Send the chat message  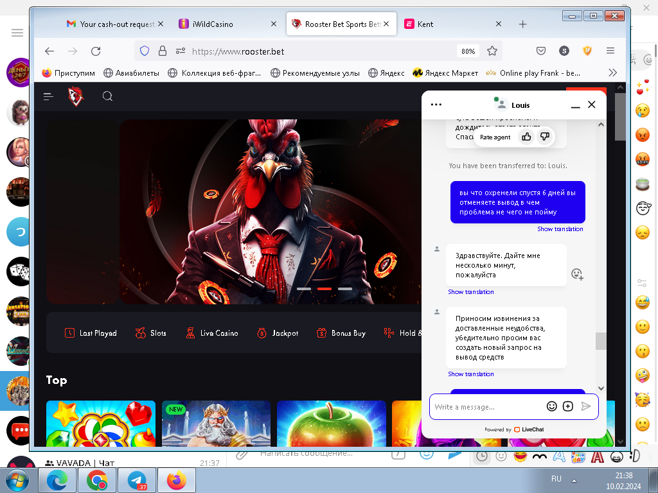coord(586,406)
